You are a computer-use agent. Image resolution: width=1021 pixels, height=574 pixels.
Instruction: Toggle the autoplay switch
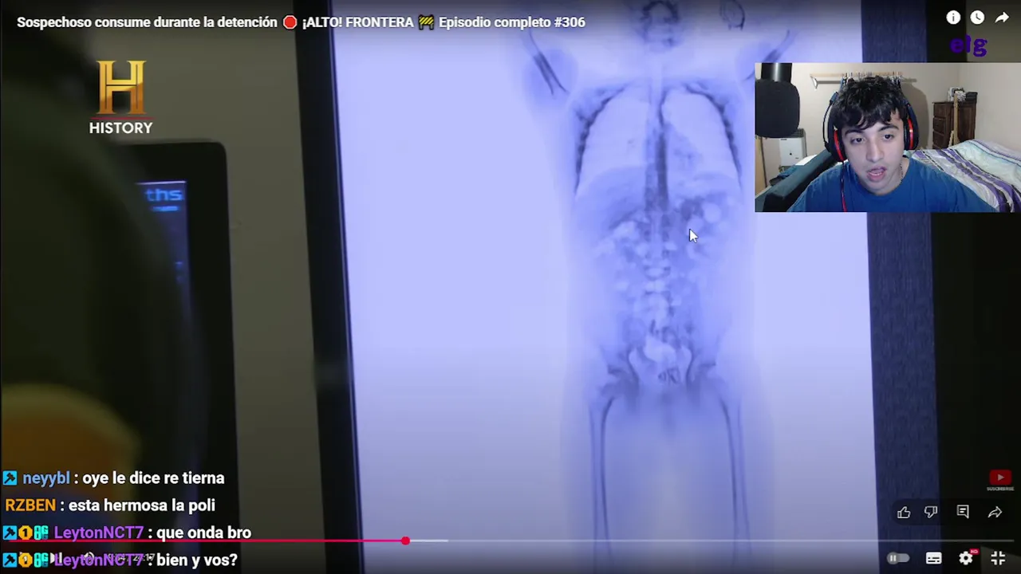point(898,559)
